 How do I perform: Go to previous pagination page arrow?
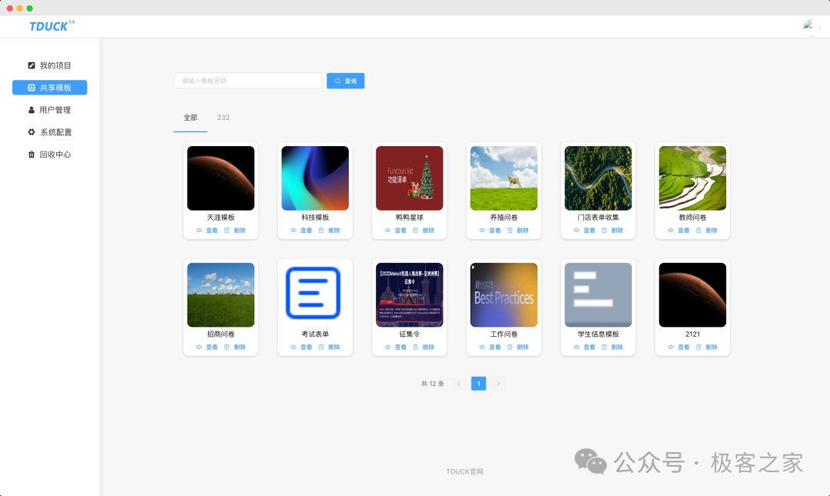tap(459, 384)
